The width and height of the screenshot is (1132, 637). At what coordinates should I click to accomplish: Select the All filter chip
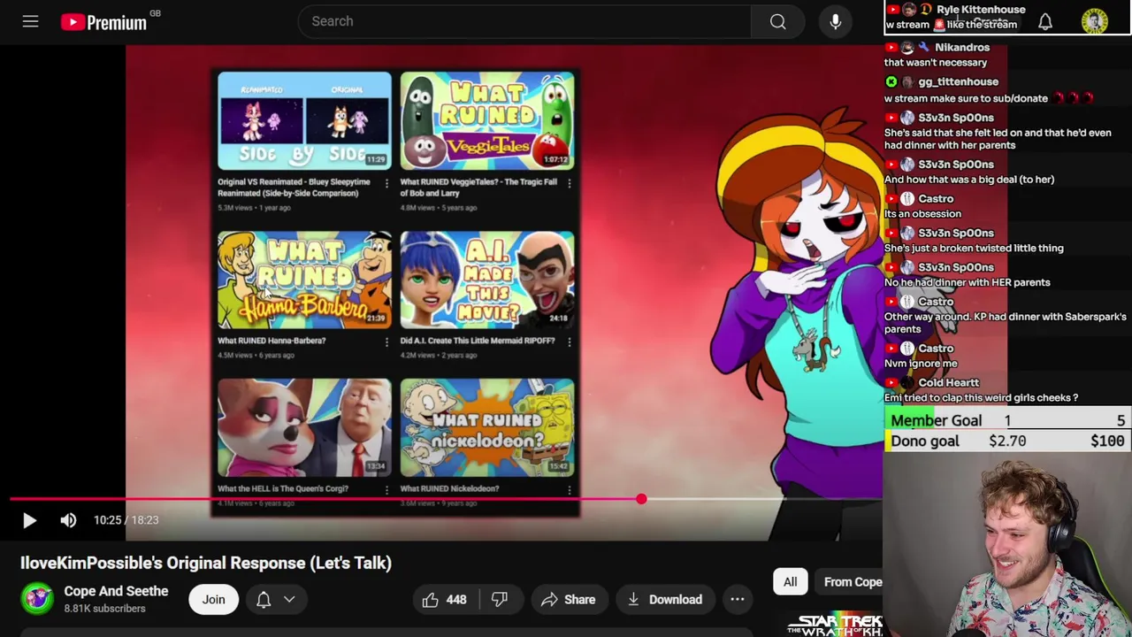[x=790, y=581]
